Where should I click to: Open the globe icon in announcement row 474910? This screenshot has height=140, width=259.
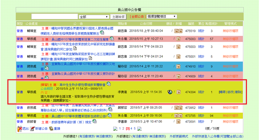(x=47, y=68)
